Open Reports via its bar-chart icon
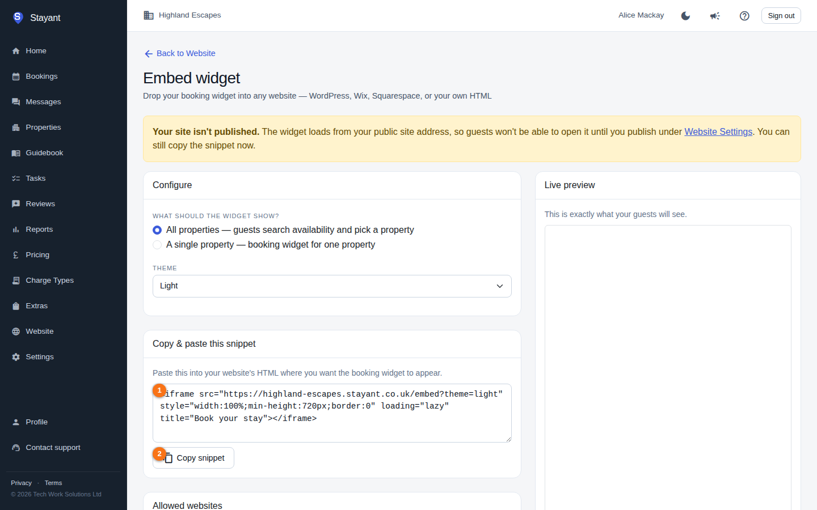This screenshot has height=510, width=817. coord(16,229)
